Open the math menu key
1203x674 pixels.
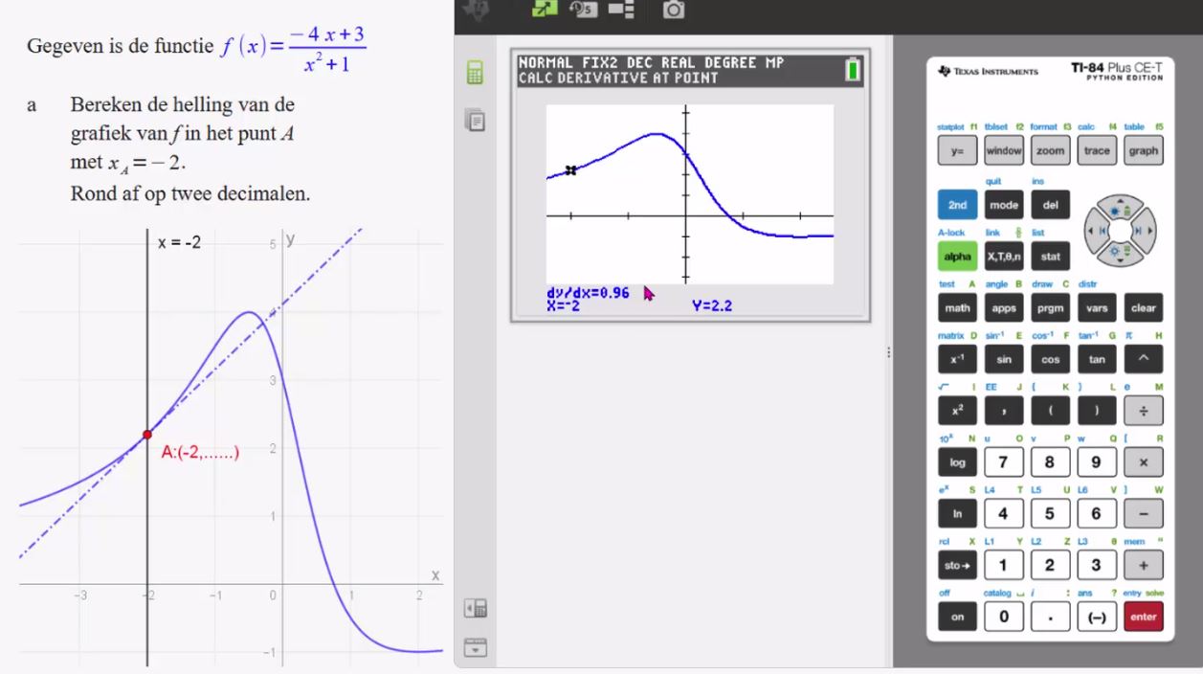click(x=957, y=308)
